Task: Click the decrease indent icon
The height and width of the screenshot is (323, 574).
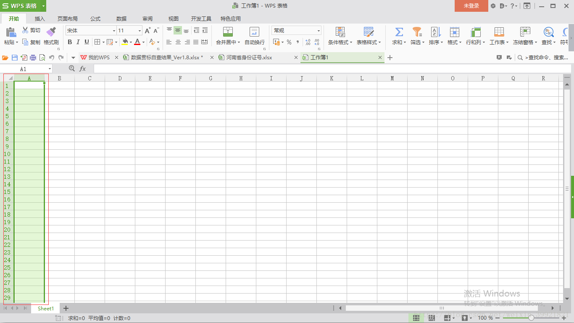Action: pos(197,30)
